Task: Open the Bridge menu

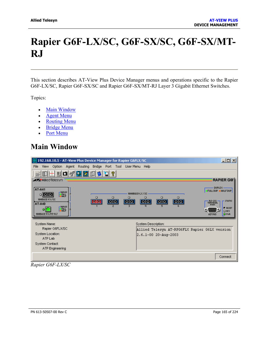Action: [x=97, y=166]
